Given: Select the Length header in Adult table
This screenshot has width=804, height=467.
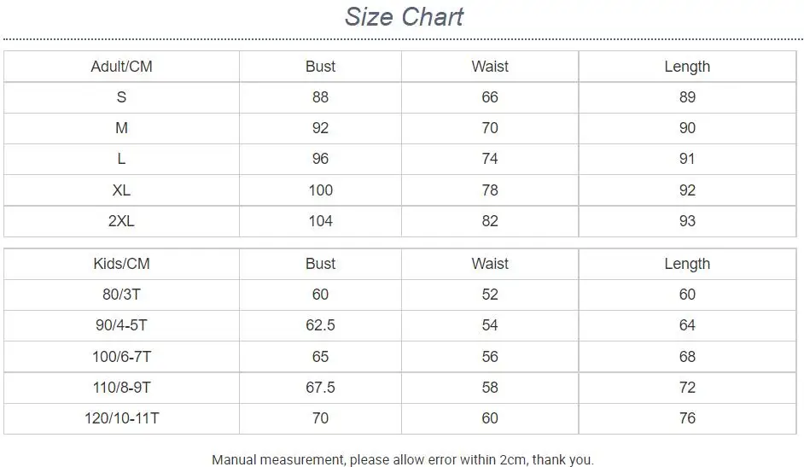Looking at the screenshot, I should tap(687, 67).
